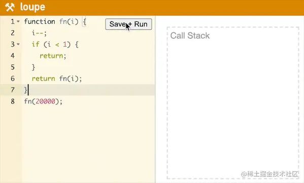This screenshot has height=183, width=304.
Task: Select line number 1 in the gutter
Action: coord(13,21)
